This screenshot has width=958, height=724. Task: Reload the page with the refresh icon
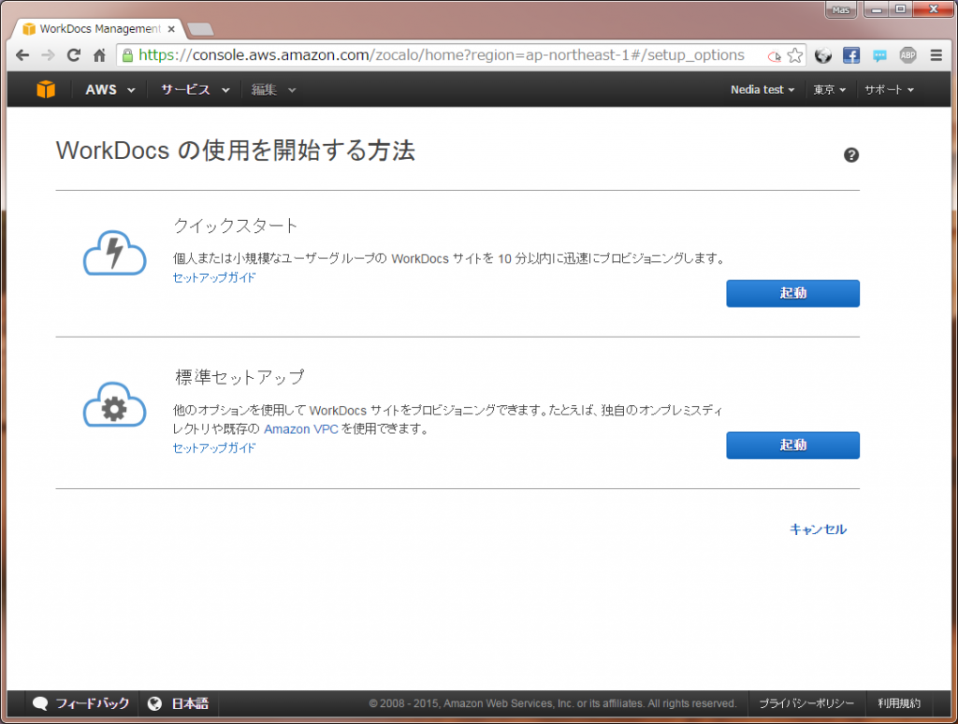pos(73,55)
